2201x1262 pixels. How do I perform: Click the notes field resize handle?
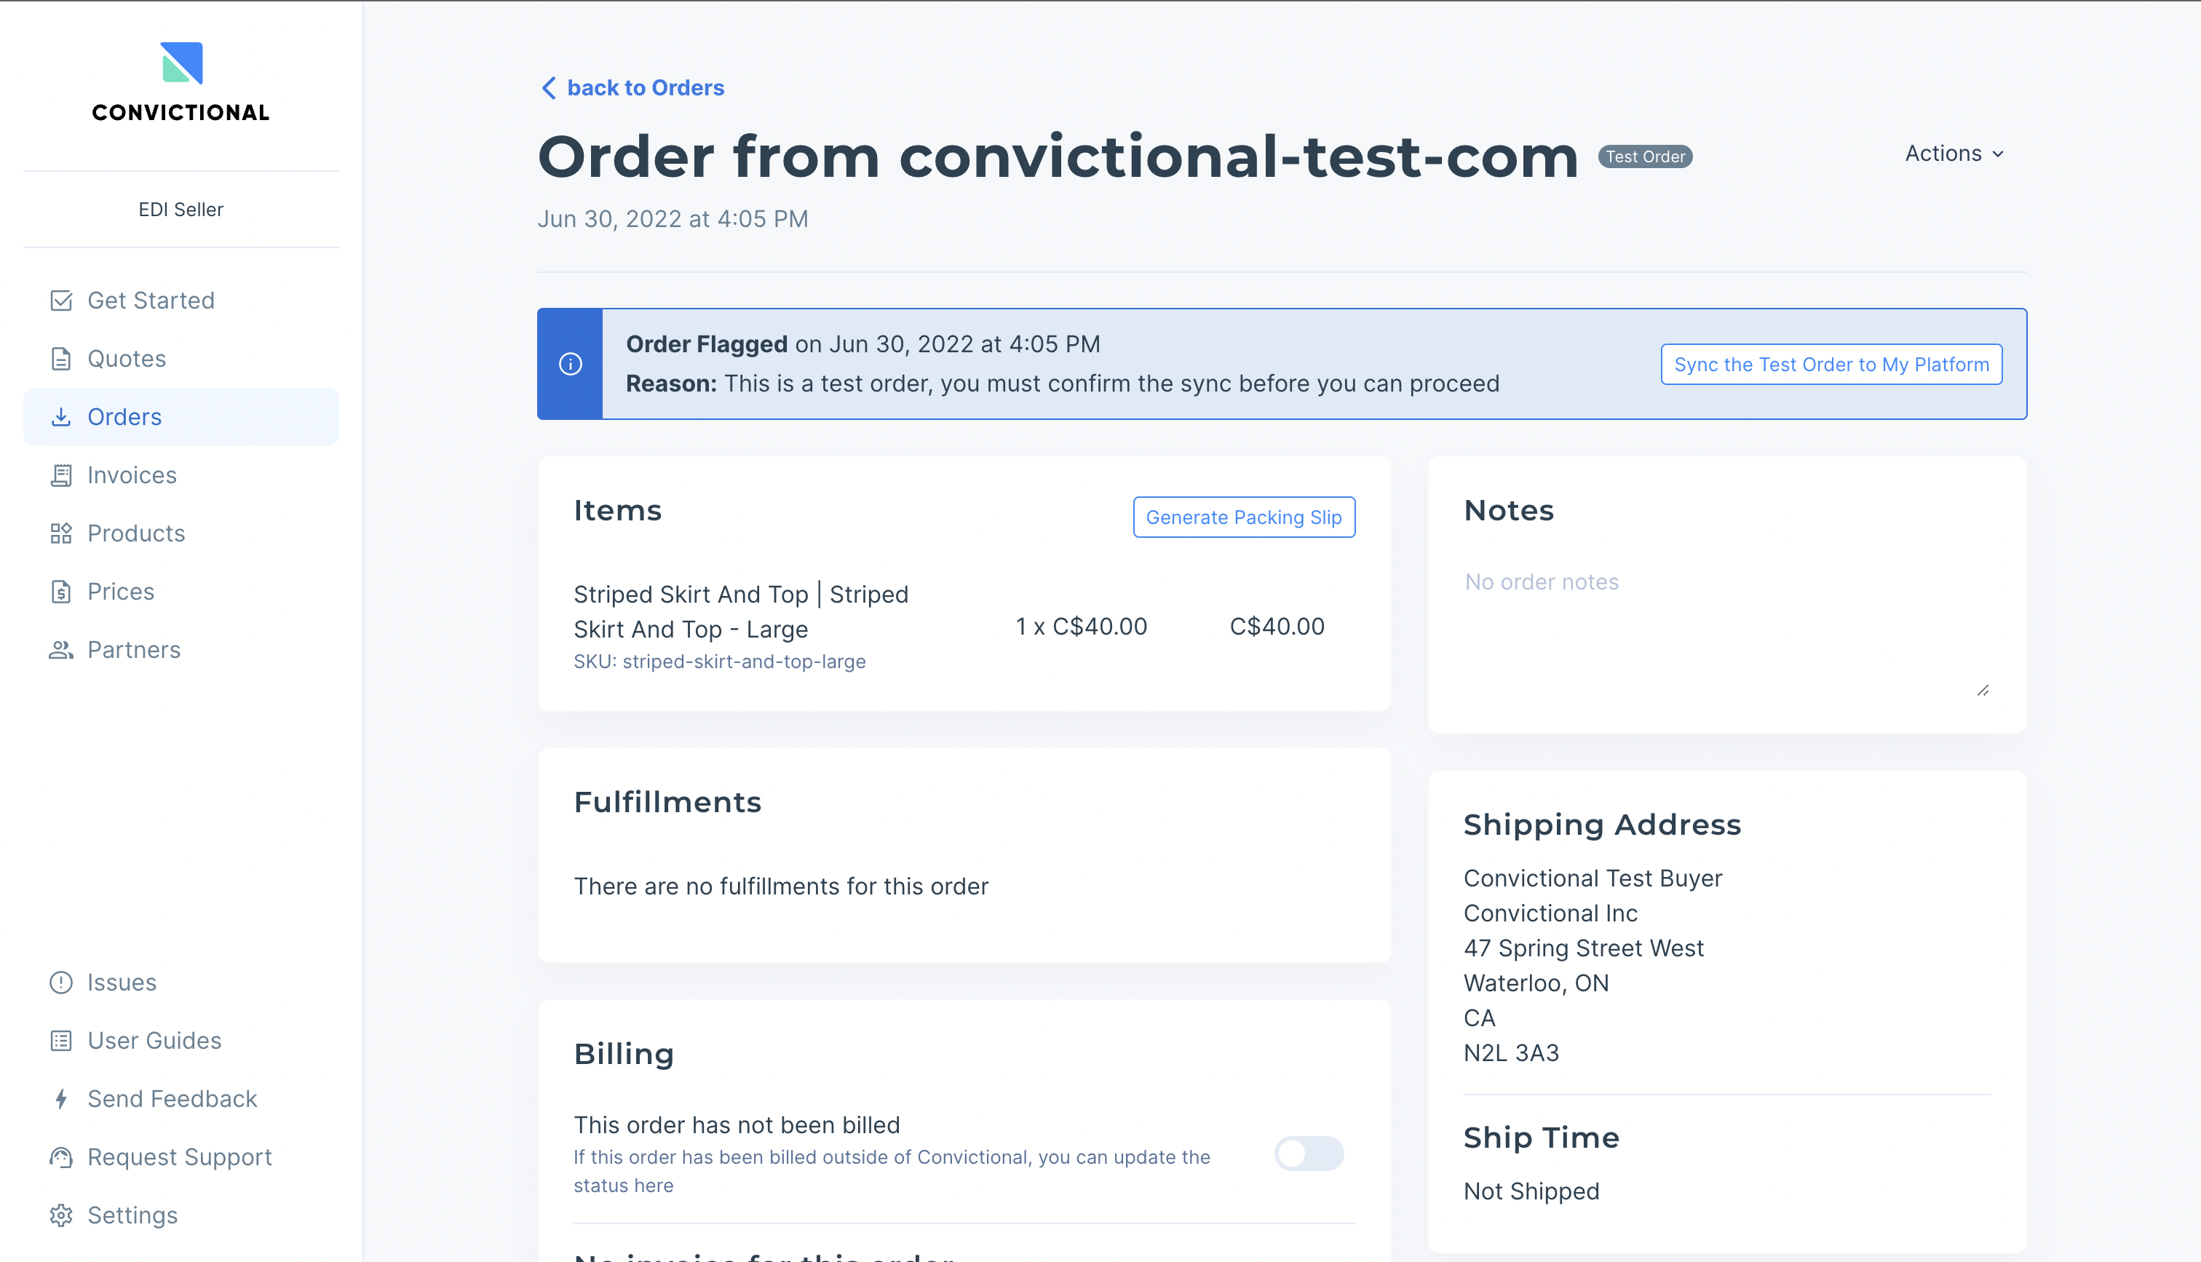tap(1983, 691)
